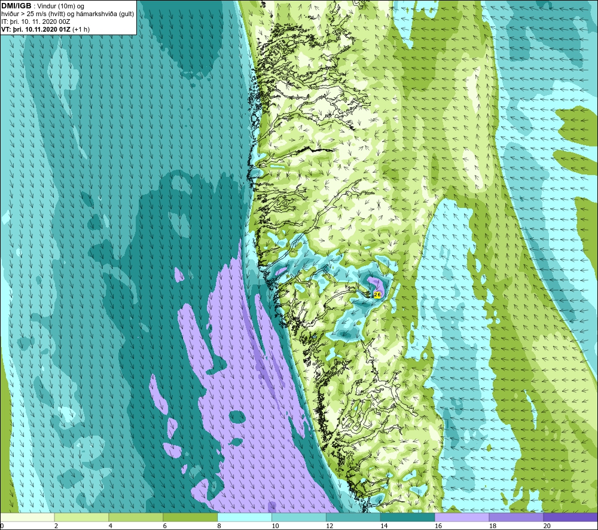The image size is (598, 530).
Task: Click the scale label '6'
Action: pos(165,526)
